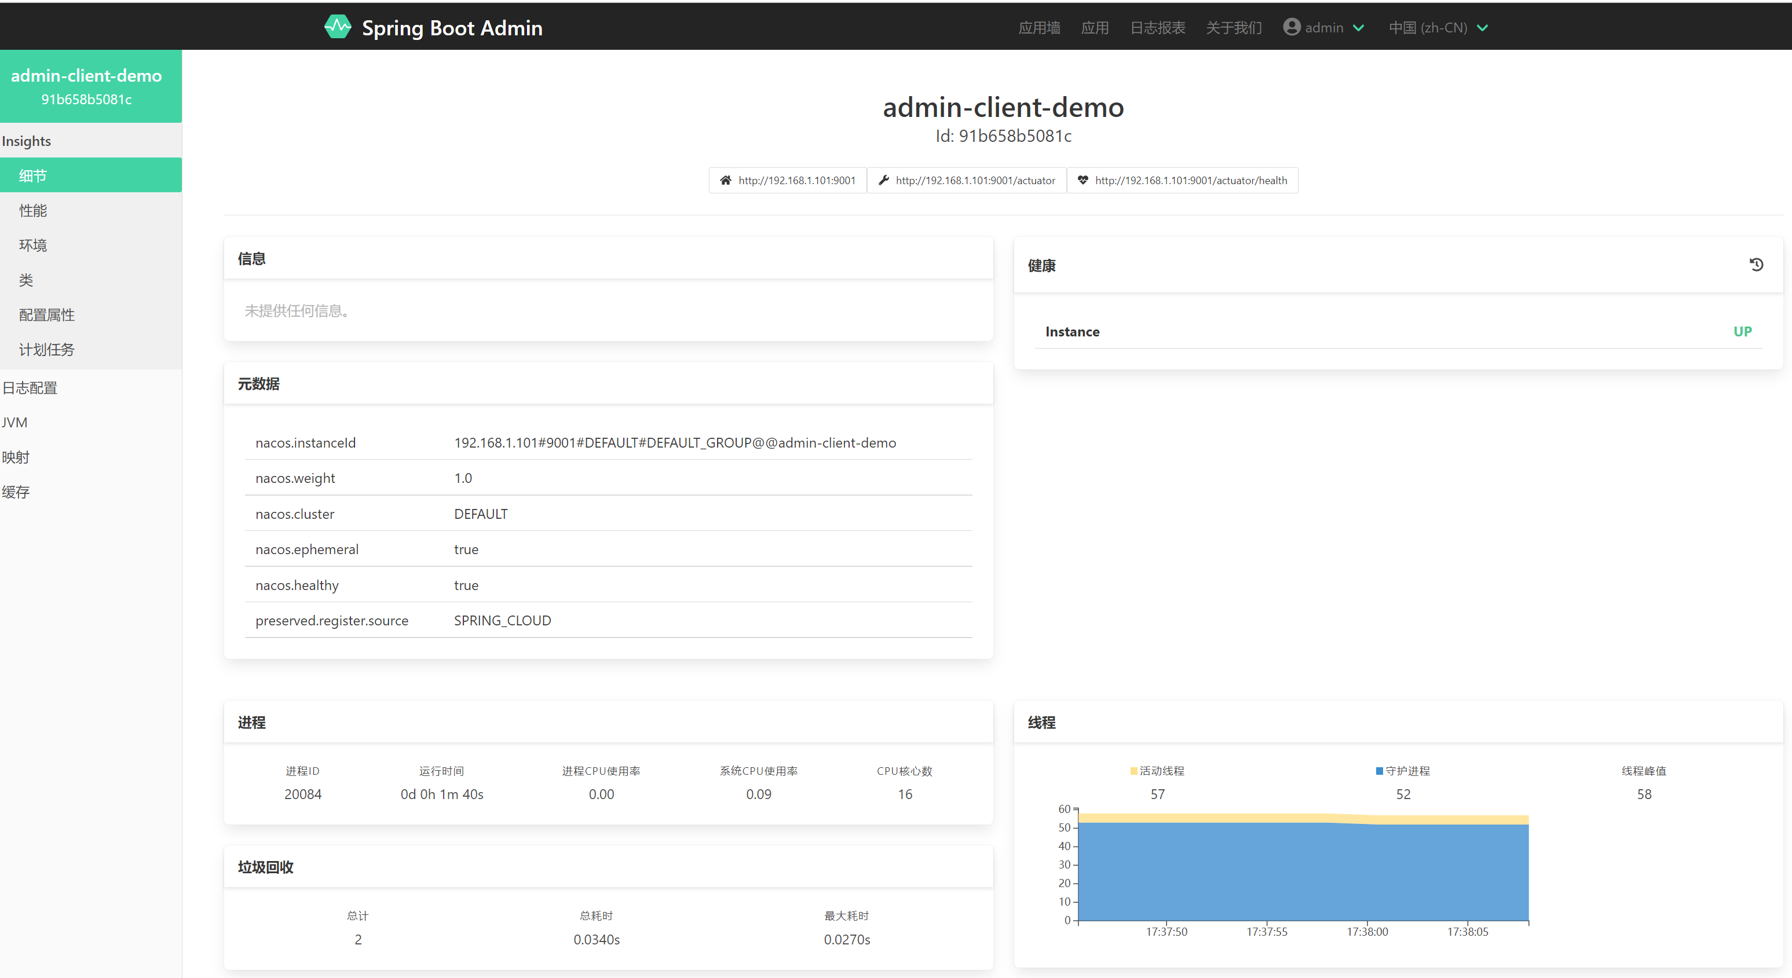This screenshot has width=1792, height=978.
Task: Open the 日志报表 menu item
Action: [1158, 28]
